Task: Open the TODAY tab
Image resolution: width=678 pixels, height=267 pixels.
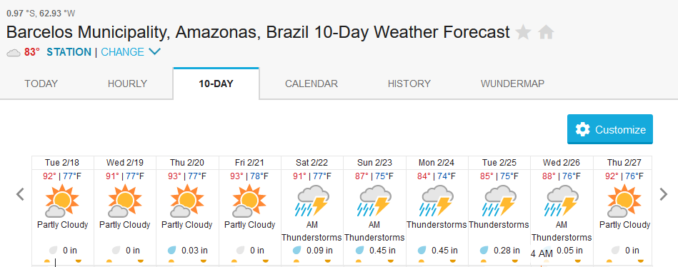Action: [x=41, y=84]
